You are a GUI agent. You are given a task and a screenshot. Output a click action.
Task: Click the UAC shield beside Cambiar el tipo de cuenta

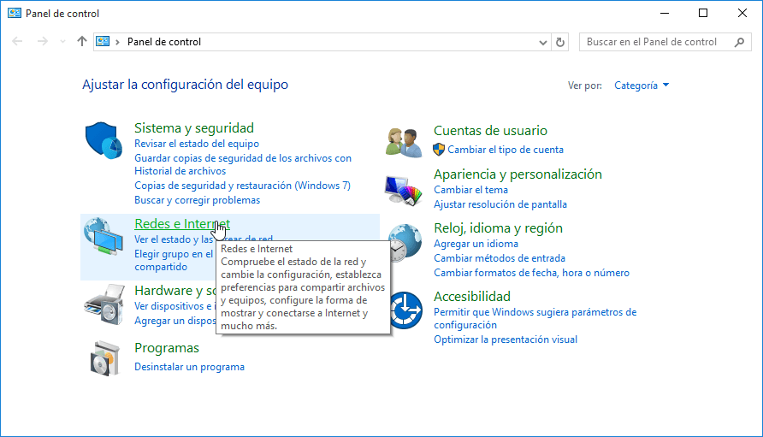[x=439, y=150]
